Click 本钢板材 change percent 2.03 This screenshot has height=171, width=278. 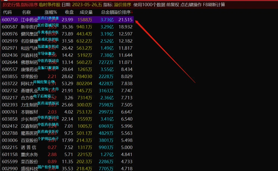click(x=52, y=112)
